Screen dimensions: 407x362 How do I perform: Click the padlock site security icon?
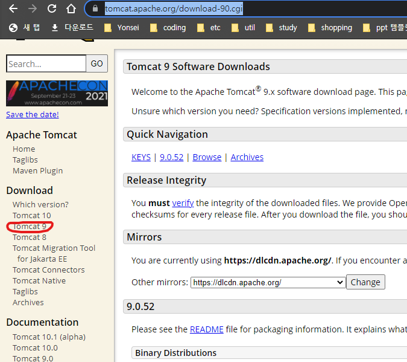pyautogui.click(x=95, y=8)
